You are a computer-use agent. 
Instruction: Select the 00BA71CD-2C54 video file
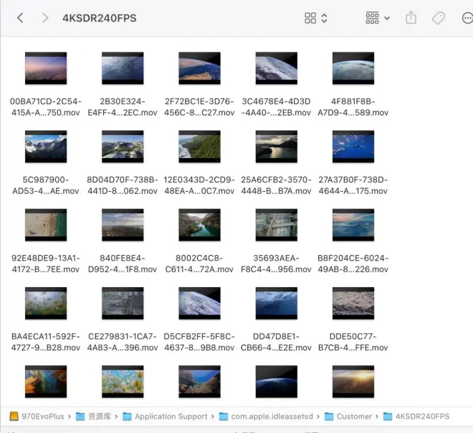tap(46, 68)
